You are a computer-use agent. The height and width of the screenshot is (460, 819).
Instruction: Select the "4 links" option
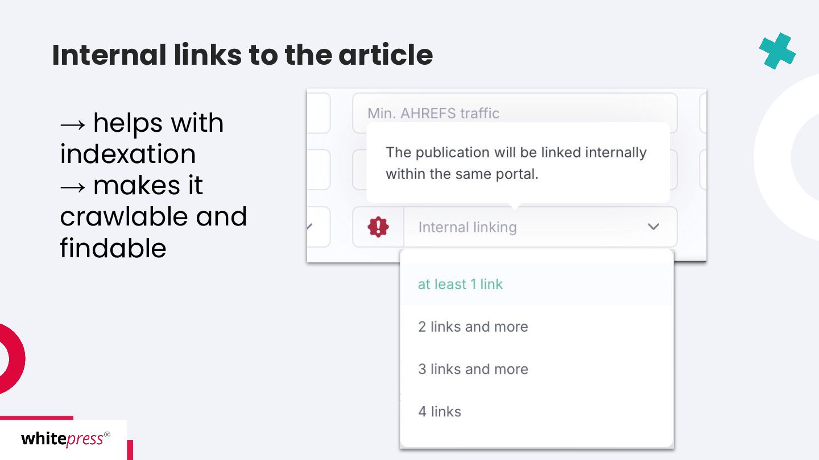439,412
